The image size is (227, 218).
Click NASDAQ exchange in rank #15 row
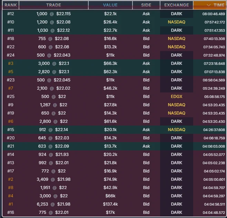177,130
